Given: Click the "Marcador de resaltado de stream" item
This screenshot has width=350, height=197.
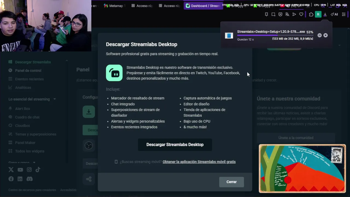Looking at the screenshot, I should click(138, 98).
